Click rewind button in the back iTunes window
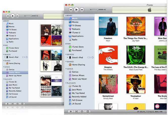The width and height of the screenshot is (168, 115). click(8, 16)
